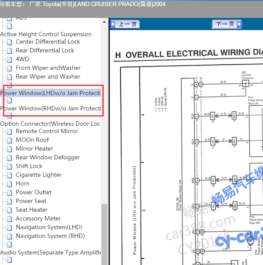Click document icon beside Center Differential Lock
The height and width of the screenshot is (265, 263).
coord(10,42)
